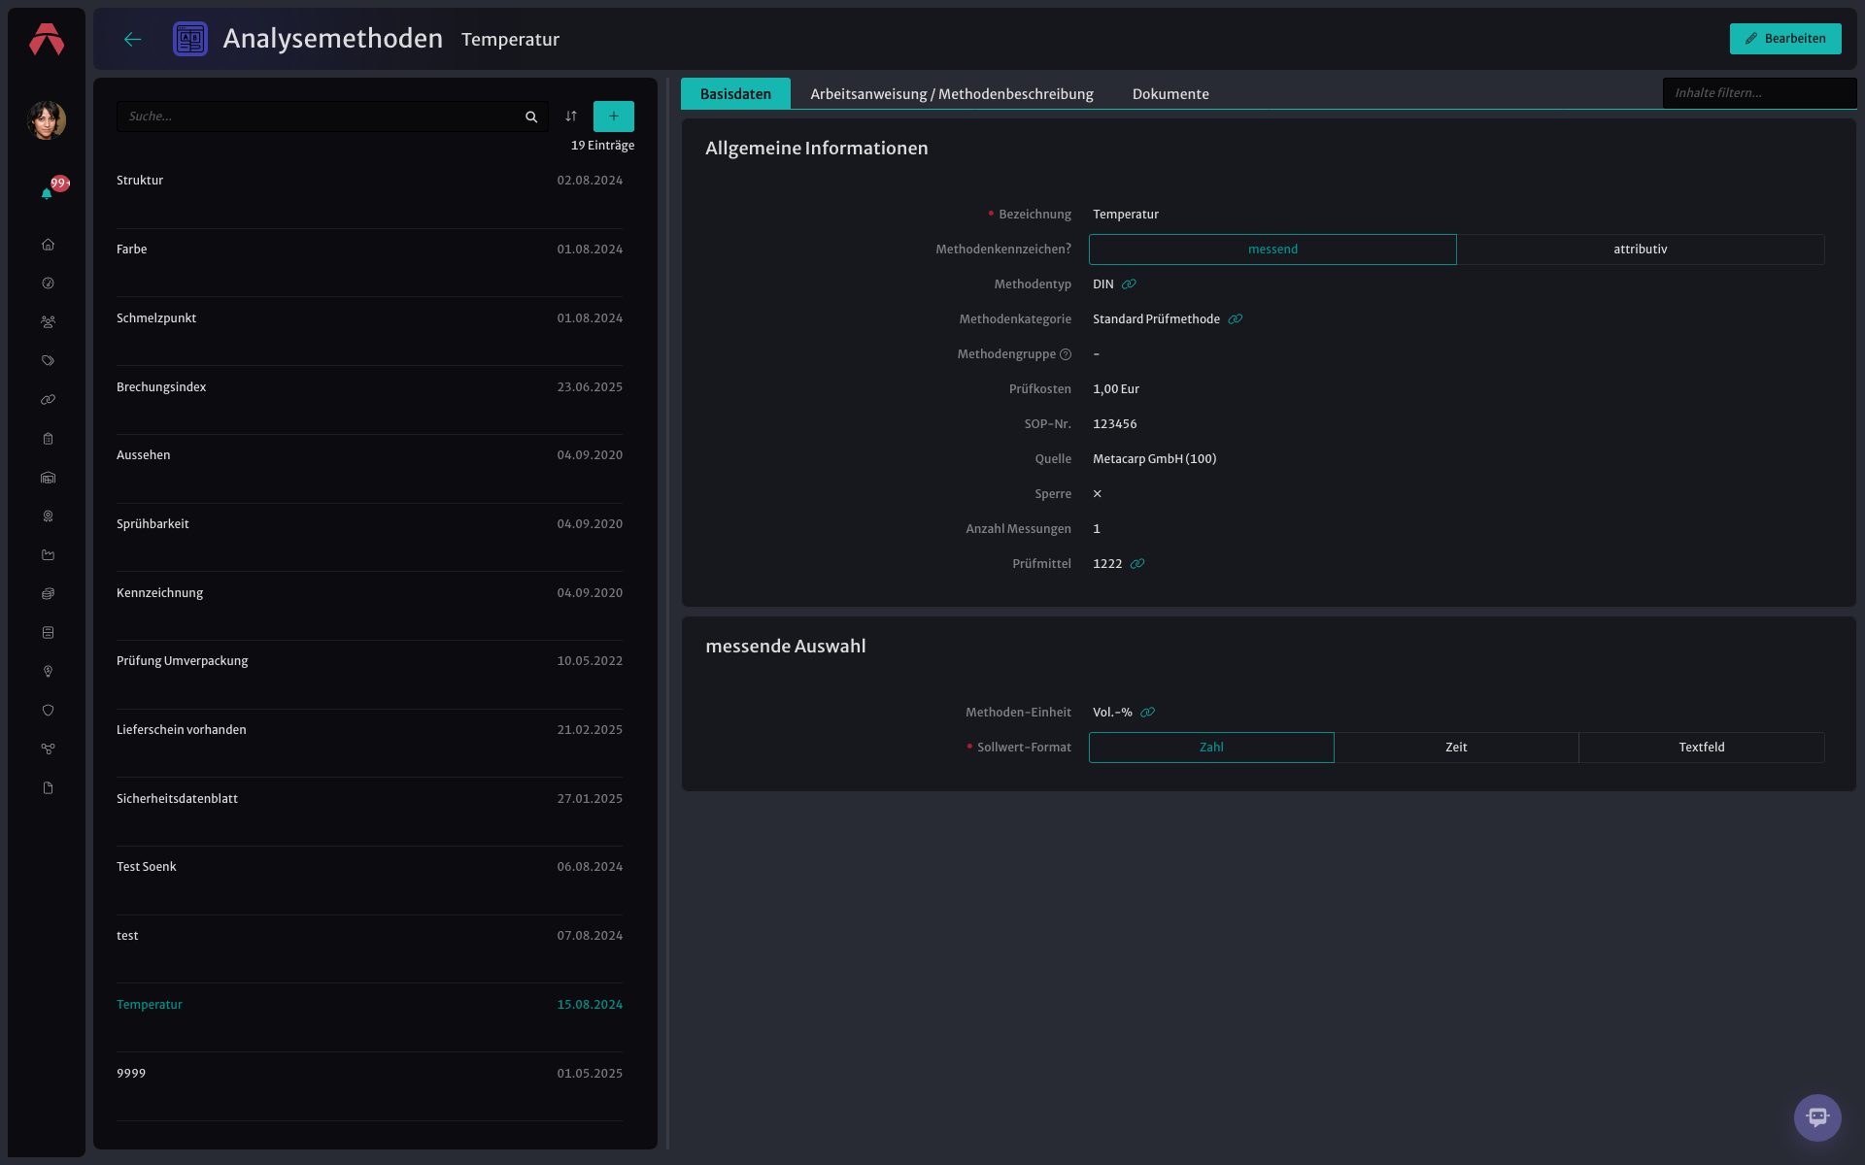Open the users group sidebar icon

pyautogui.click(x=48, y=322)
